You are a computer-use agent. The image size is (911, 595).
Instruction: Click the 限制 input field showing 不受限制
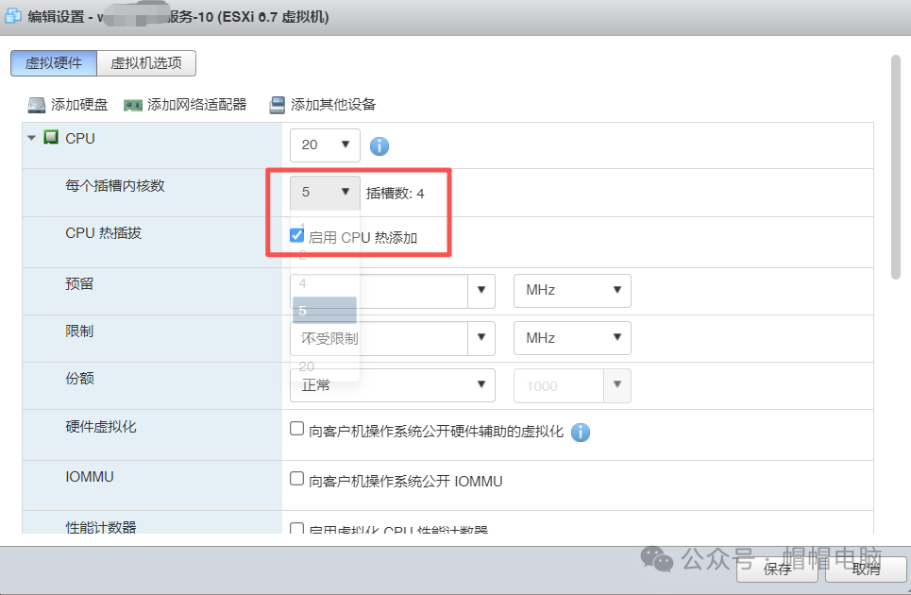click(379, 338)
